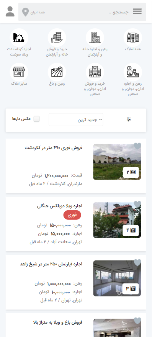The image size is (152, 337).
Task: Enable the عکس دارها checkbox
Action: (x=36, y=119)
